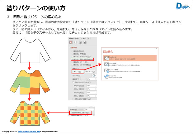Select '塗りつぶしなし' no fill radio button
This screenshot has width=193, height=134.
tap(72, 51)
